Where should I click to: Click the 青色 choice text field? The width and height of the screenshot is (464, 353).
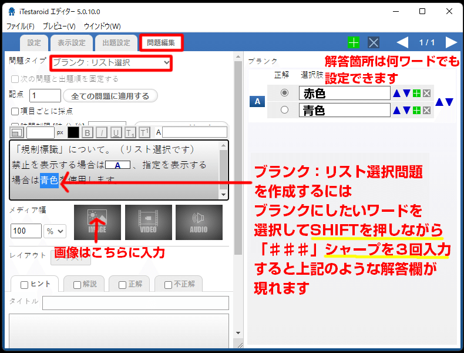click(x=344, y=110)
